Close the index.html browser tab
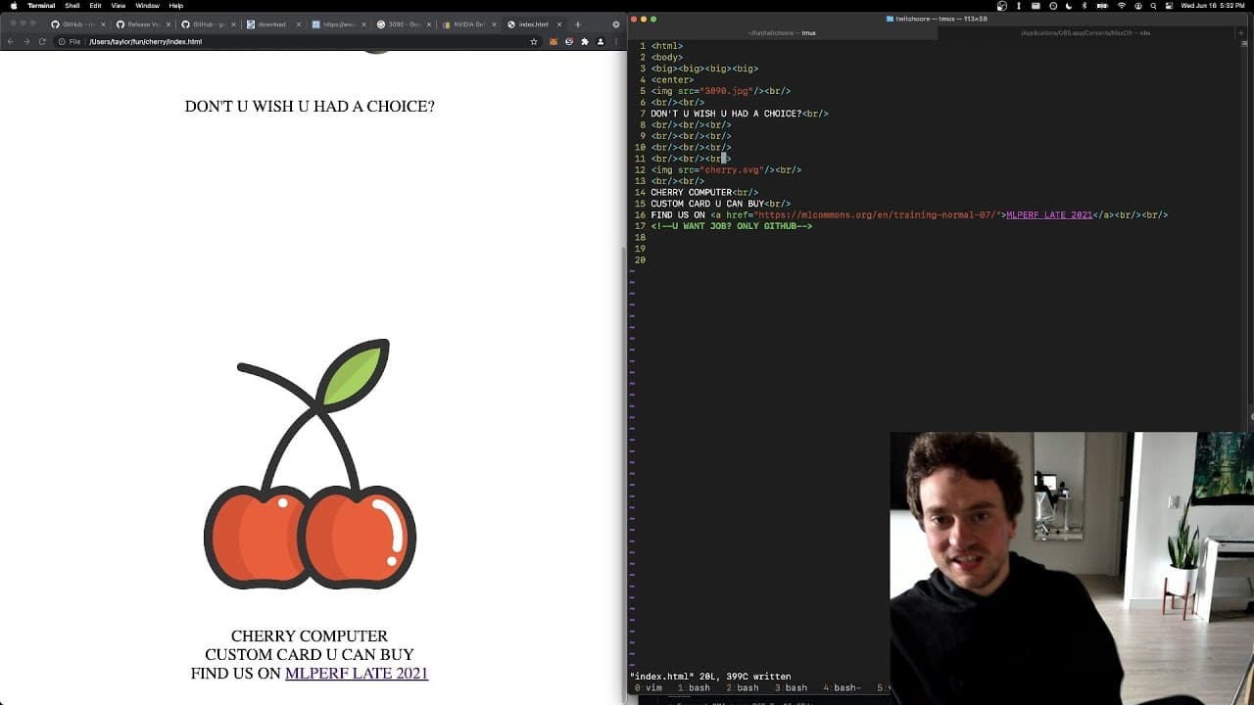The height and width of the screenshot is (705, 1254). click(x=558, y=24)
